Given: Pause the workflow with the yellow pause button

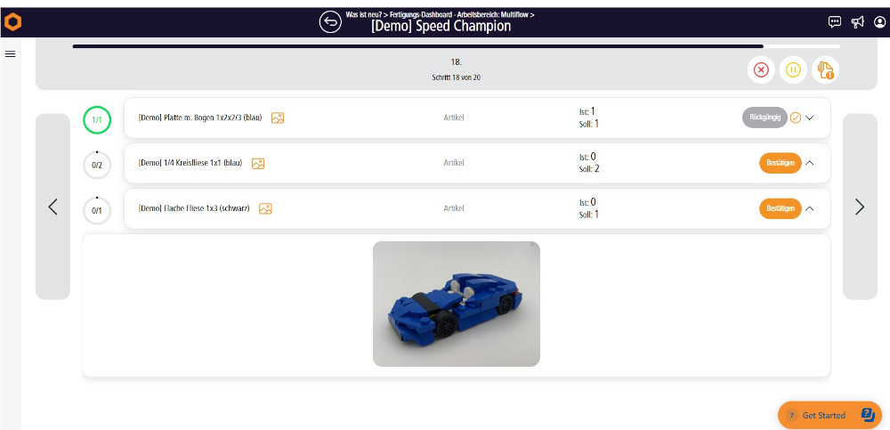Looking at the screenshot, I should (x=793, y=69).
